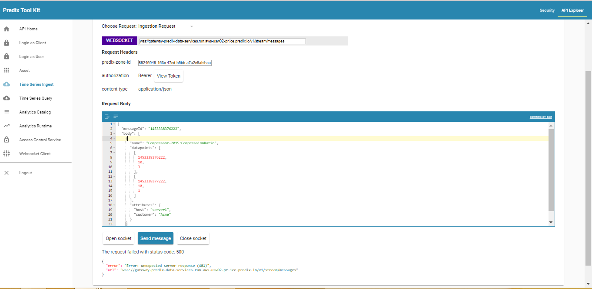Screen dimensions: 592x289
Task: Click the grid icon beside Asset
Action: click(x=7, y=71)
